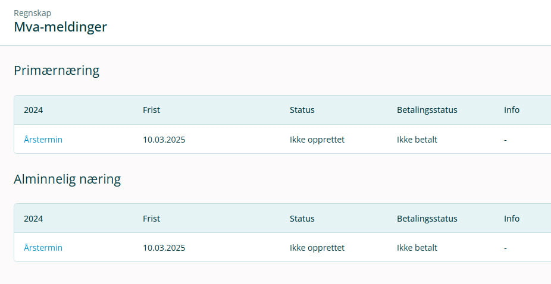Click the Primærnæring section heading
The height and width of the screenshot is (284, 551).
pyautogui.click(x=57, y=71)
